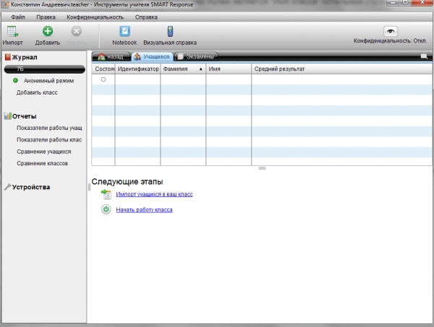
Task: Click the import students list icon
Action: tap(106, 194)
